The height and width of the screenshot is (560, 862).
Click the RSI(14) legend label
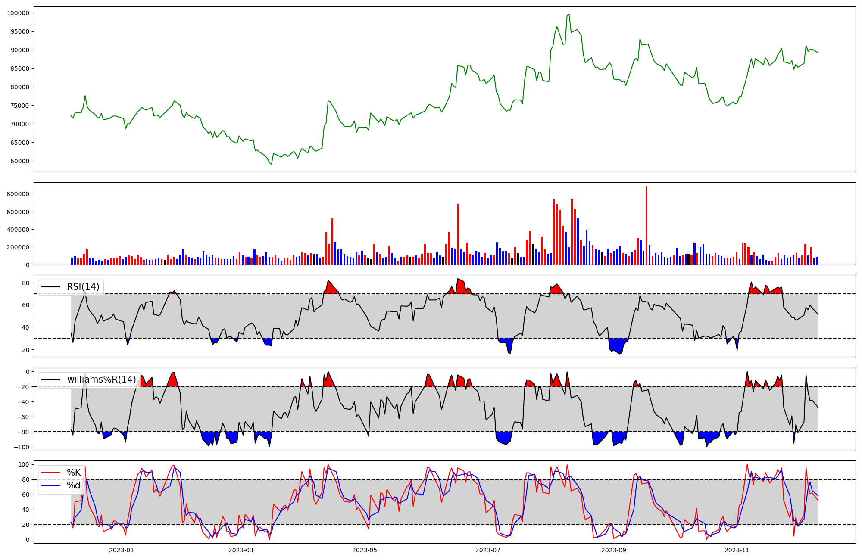click(83, 287)
